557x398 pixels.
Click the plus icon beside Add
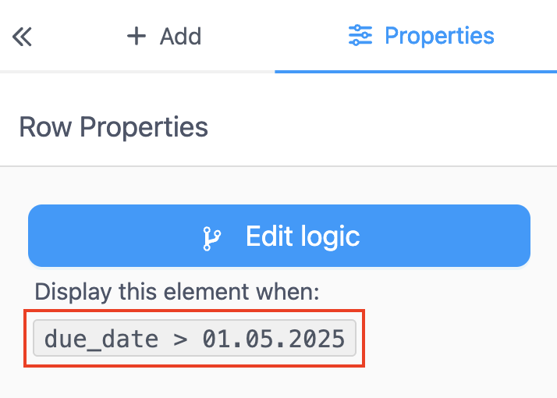[x=137, y=36]
